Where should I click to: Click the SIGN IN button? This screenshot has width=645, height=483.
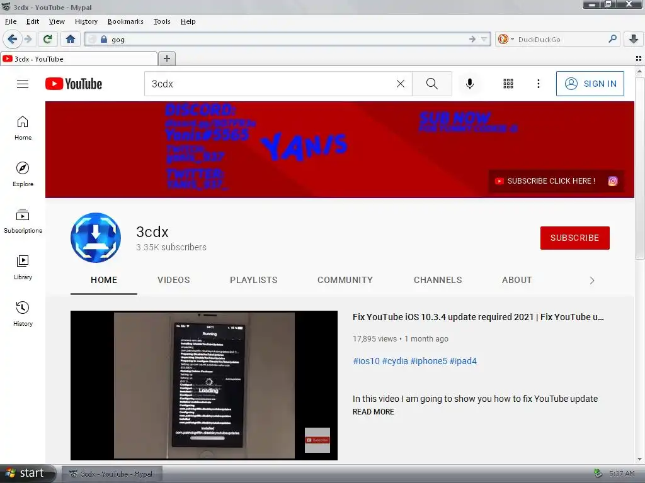(590, 84)
